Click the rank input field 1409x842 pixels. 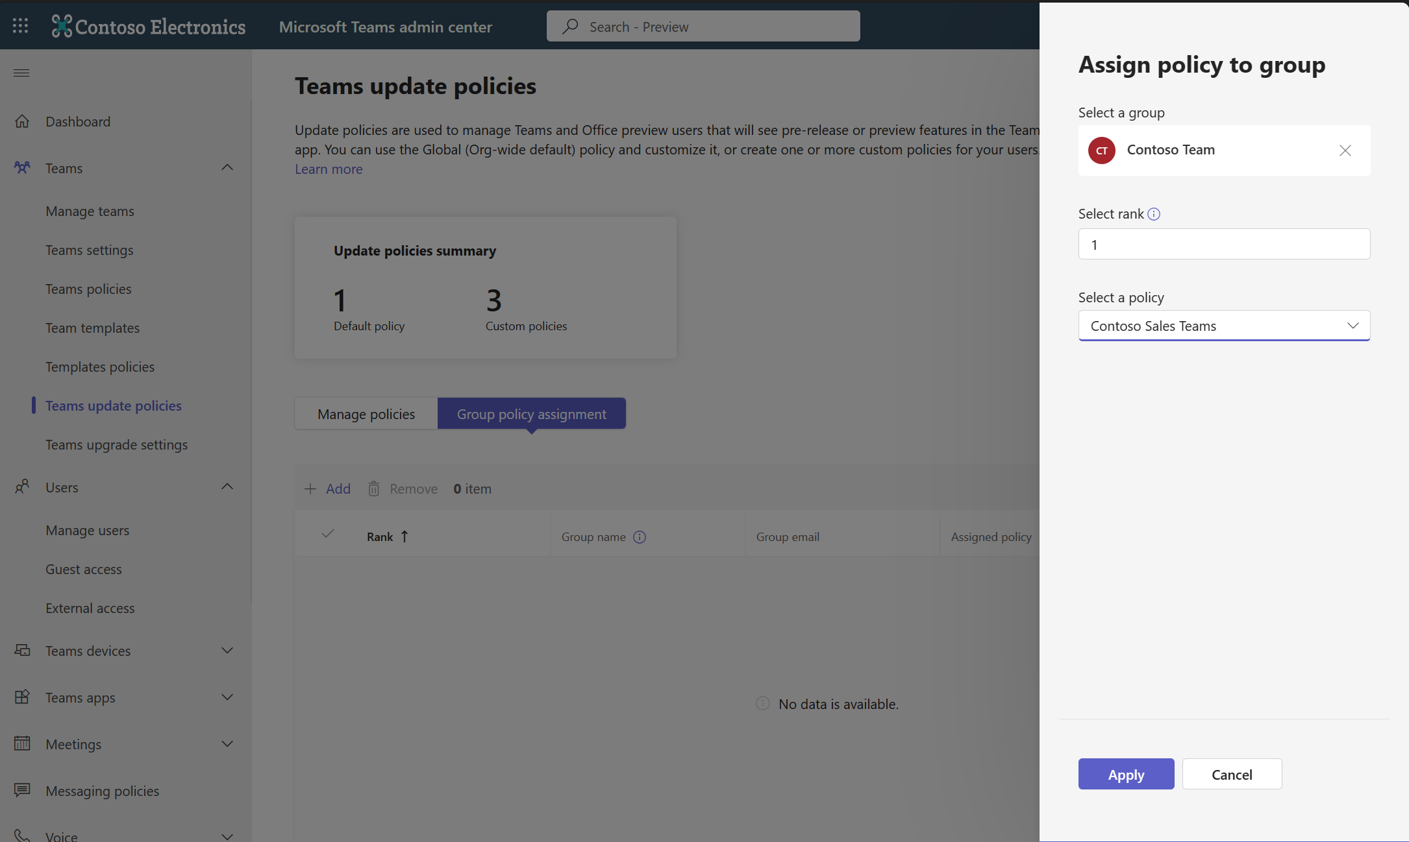[1223, 243]
